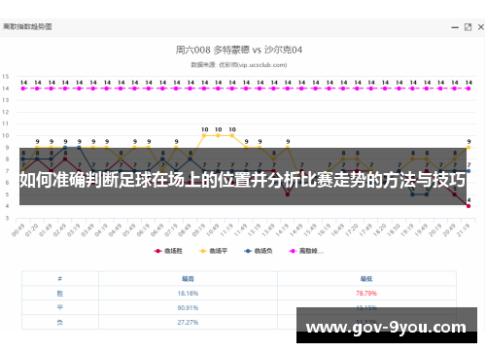Toggle the 临场平 yellow legend series
Viewport: 486px width, 352px height.
213,251
